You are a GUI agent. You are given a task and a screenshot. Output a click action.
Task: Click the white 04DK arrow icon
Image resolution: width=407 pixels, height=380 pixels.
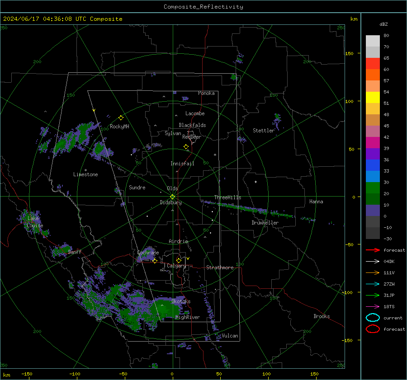pyautogui.click(x=373, y=262)
